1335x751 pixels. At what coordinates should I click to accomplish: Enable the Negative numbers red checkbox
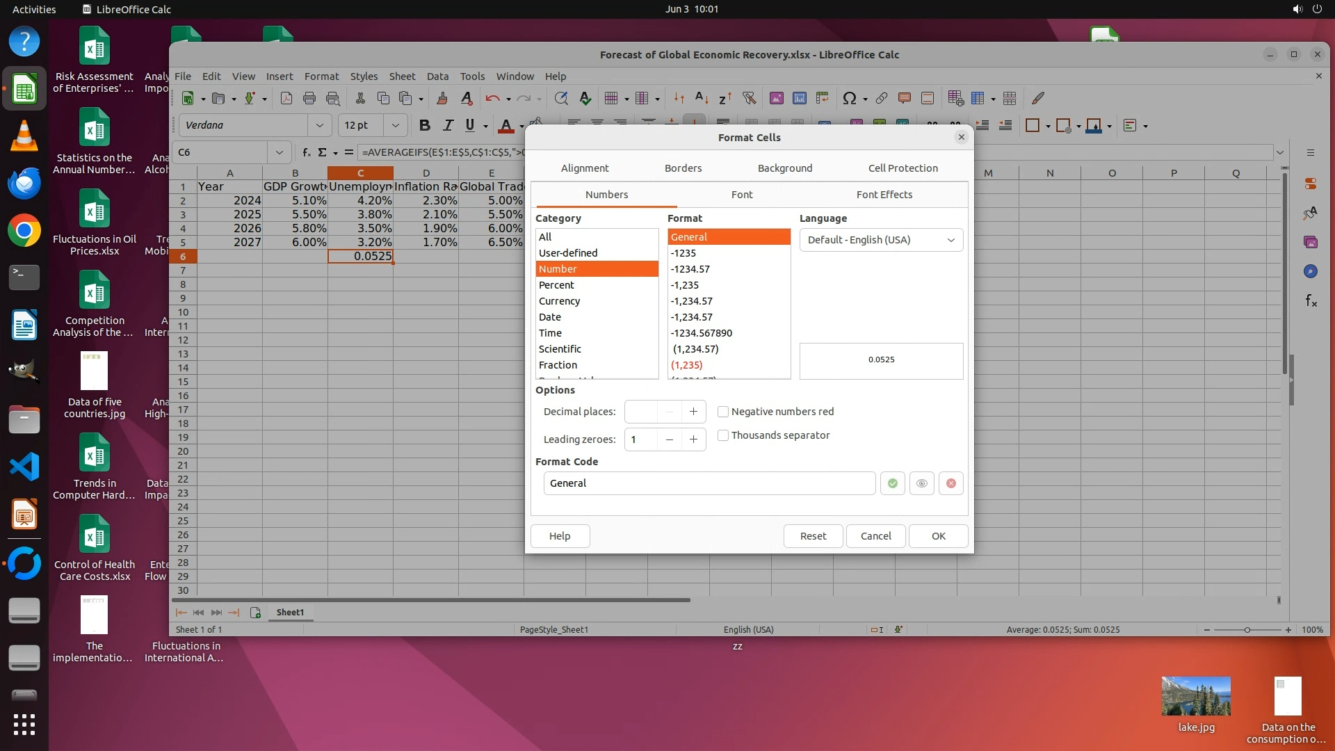[723, 412]
